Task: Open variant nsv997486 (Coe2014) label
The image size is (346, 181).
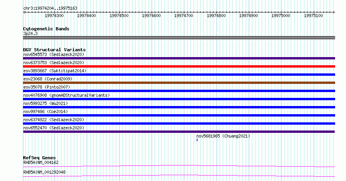Action: pyautogui.click(x=45, y=111)
